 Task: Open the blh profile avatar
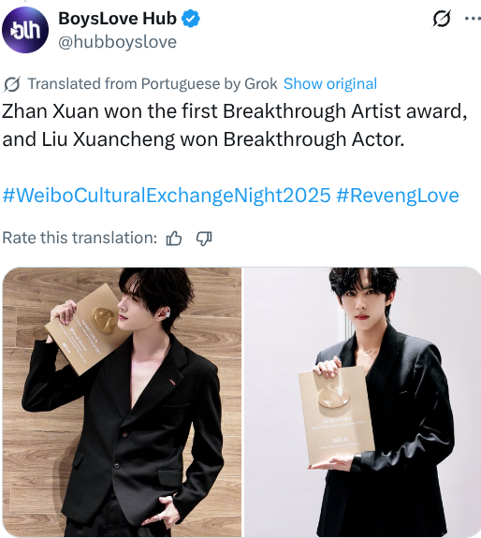point(25,30)
